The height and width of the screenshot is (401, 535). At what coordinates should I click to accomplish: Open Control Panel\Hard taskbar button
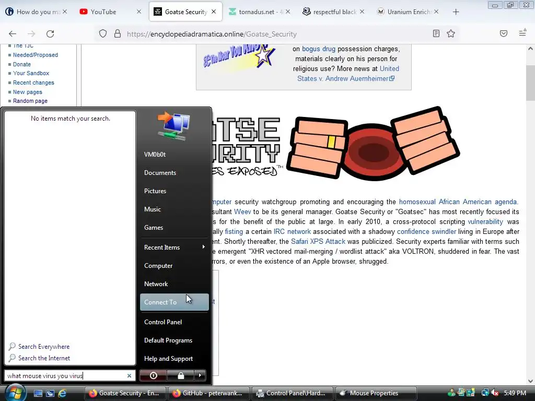(x=292, y=393)
